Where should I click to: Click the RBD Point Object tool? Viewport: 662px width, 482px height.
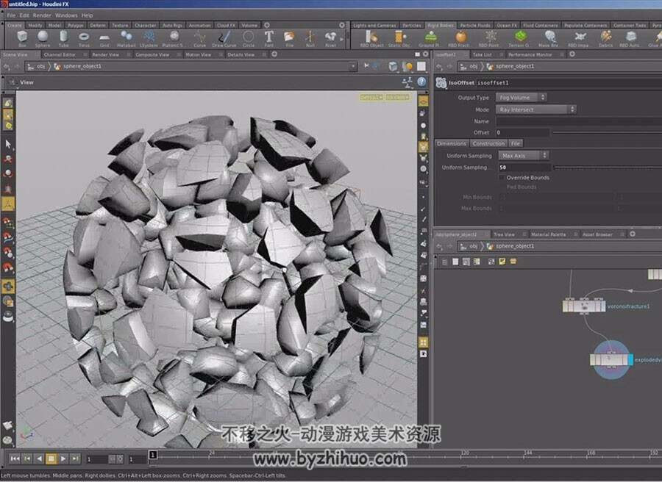491,38
